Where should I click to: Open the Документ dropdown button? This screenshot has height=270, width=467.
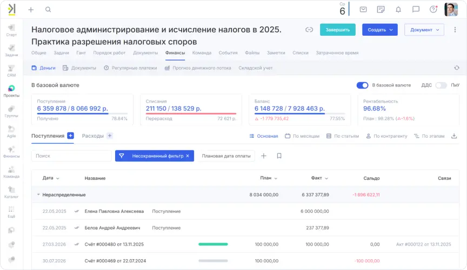424,30
